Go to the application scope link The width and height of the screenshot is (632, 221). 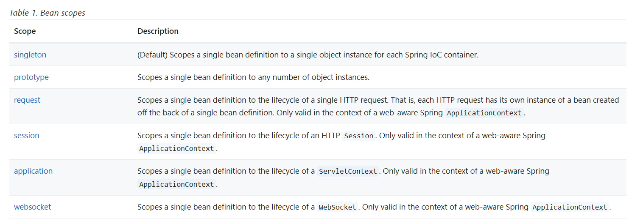click(34, 171)
